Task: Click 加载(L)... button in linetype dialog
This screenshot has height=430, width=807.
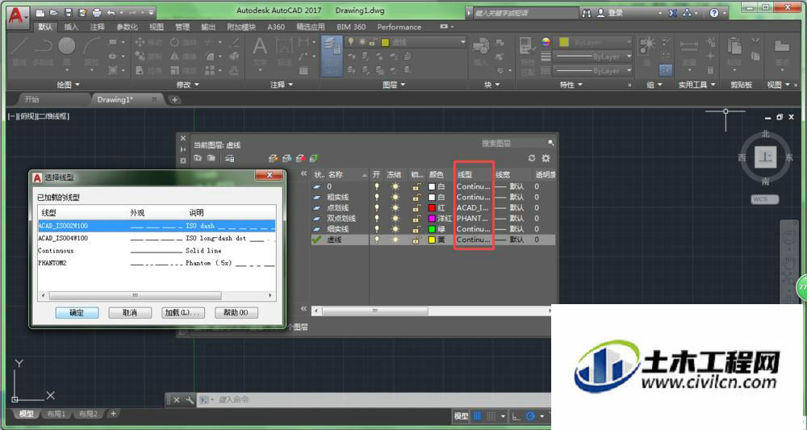Action: 183,312
